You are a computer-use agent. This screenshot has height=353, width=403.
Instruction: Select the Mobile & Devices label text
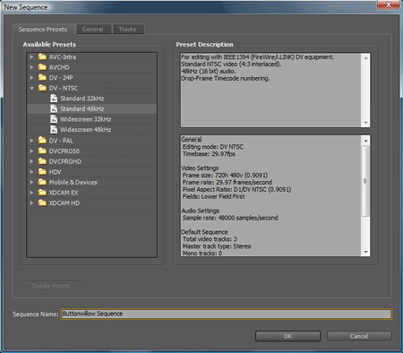(x=73, y=182)
